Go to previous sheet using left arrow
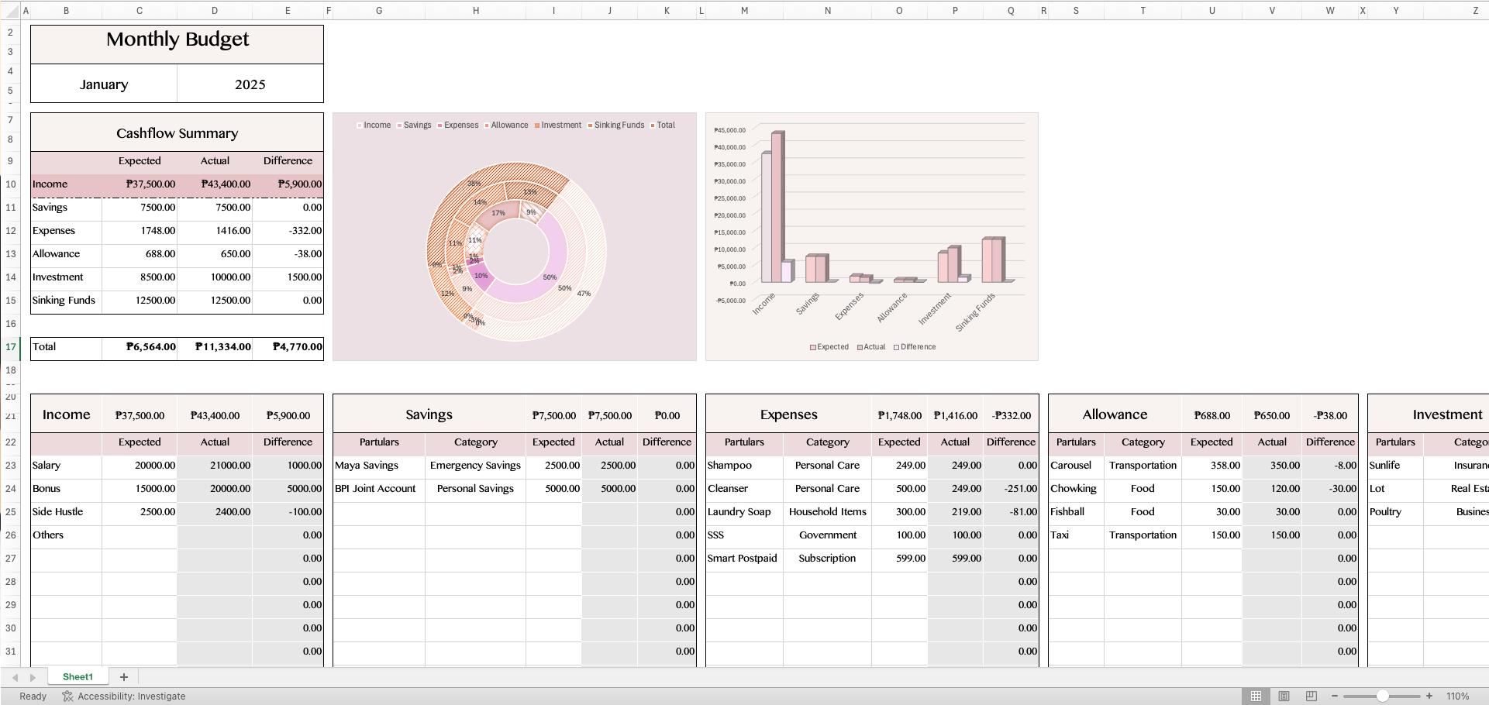 15,677
